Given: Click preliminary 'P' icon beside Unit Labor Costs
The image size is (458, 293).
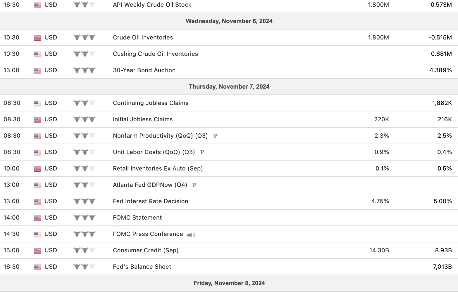Looking at the screenshot, I should tap(202, 152).
